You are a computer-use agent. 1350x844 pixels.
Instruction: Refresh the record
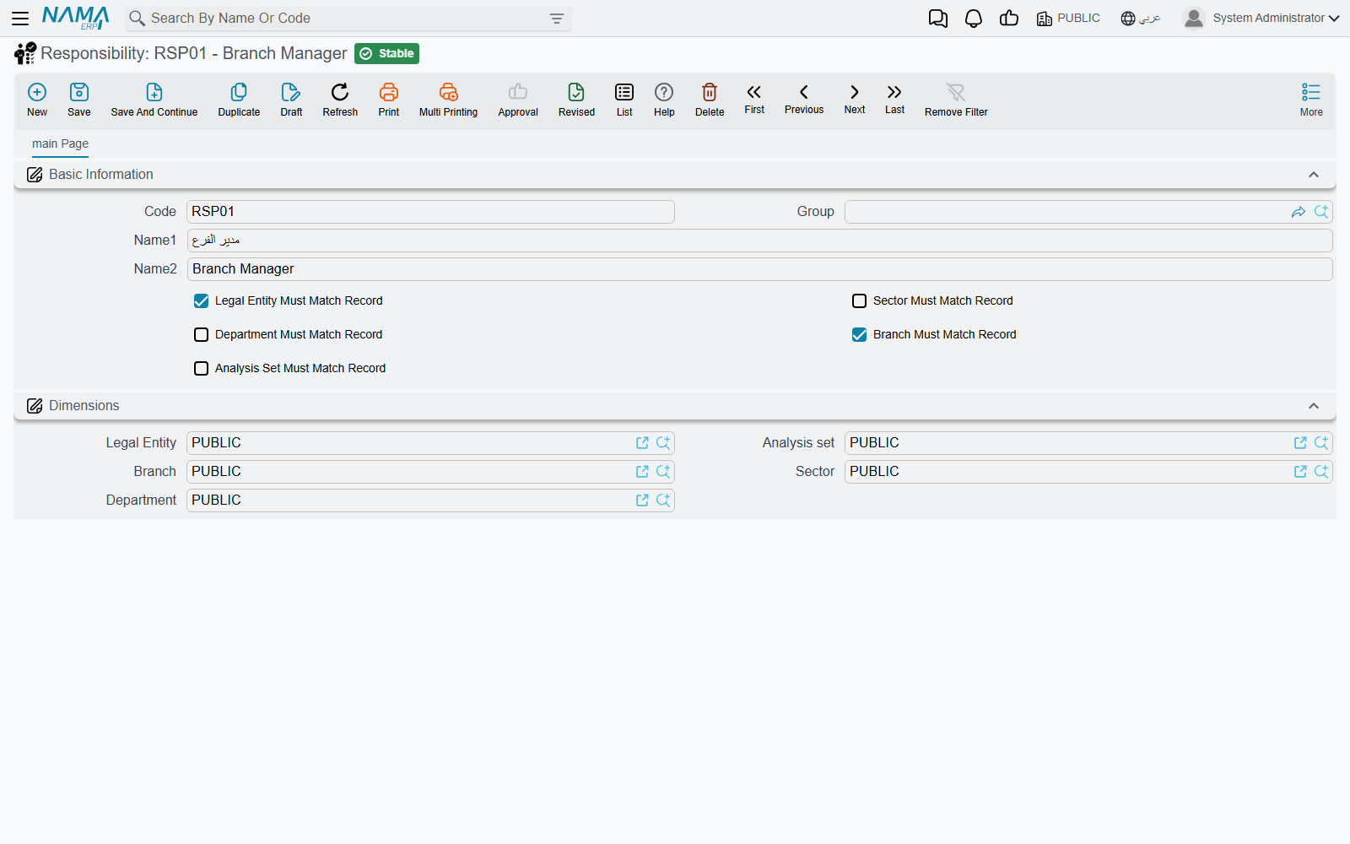[x=340, y=100]
